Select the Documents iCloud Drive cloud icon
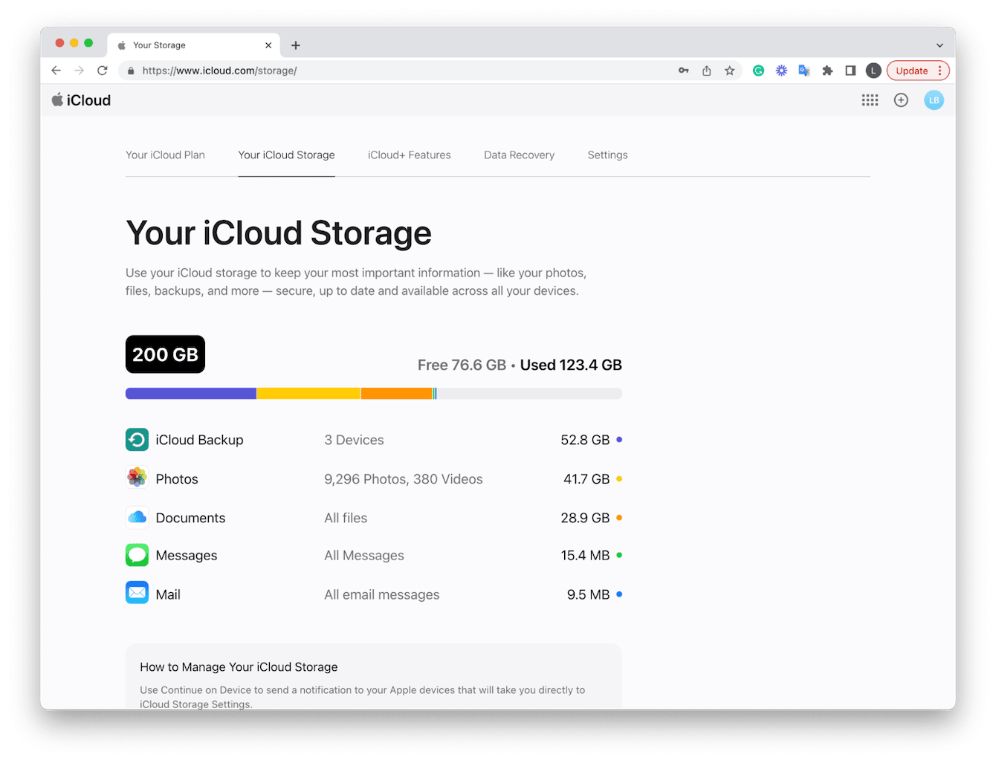Screen dimensions: 996x763 click(137, 516)
